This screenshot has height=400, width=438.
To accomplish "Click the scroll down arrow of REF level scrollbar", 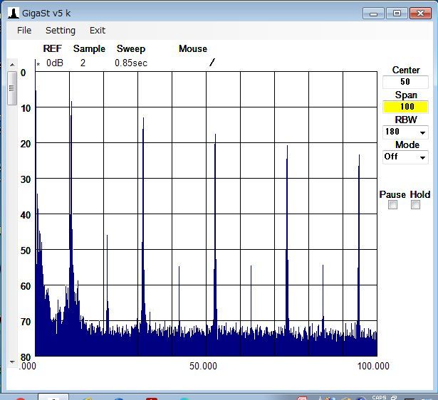I will [12, 362].
